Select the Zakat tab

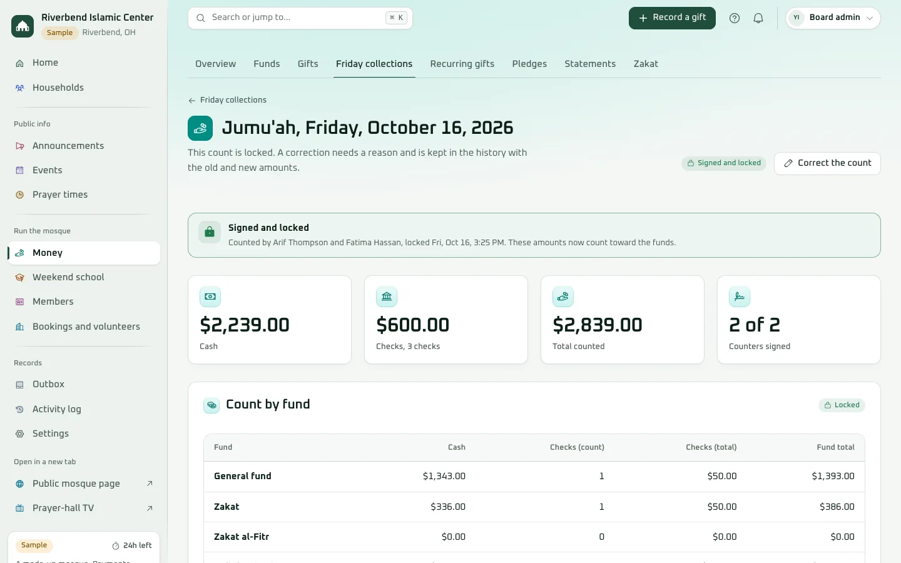[x=646, y=64]
